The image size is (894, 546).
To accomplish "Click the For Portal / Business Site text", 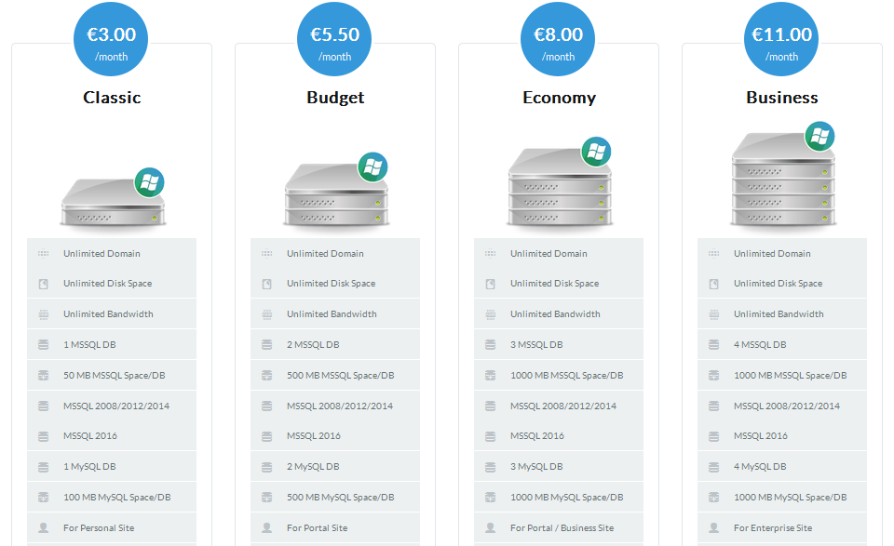I will coord(562,527).
